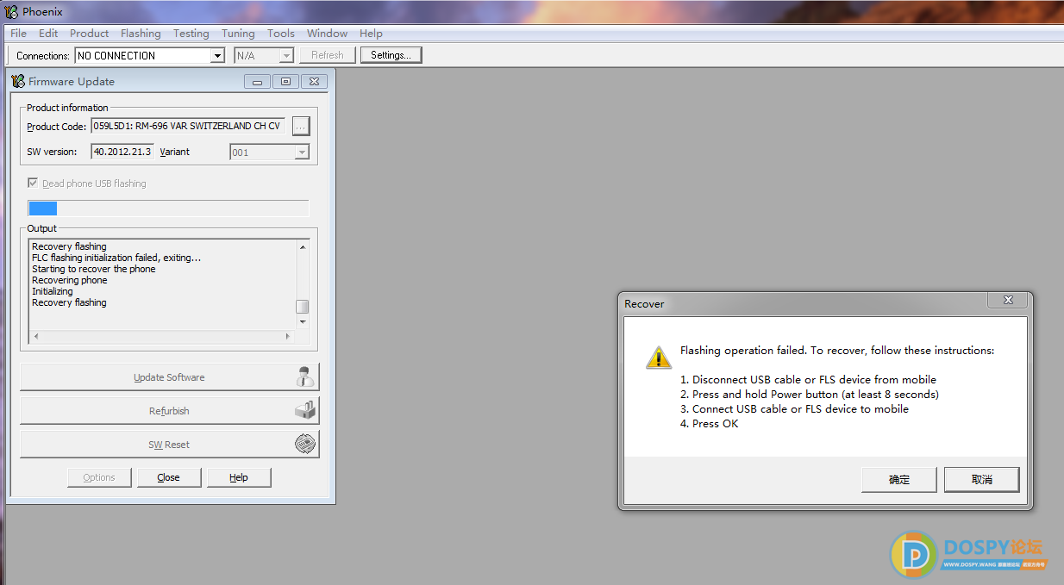Open the Help menu
This screenshot has height=585, width=1064.
(371, 34)
